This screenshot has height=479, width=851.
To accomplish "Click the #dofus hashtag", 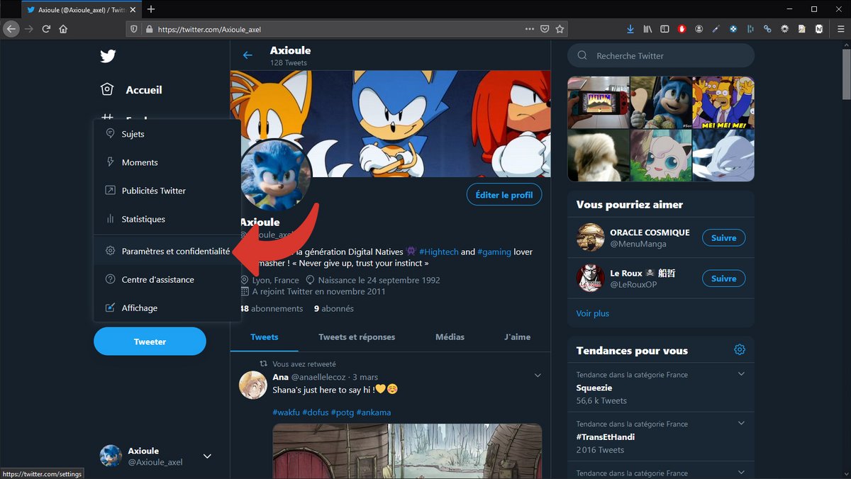I will 315,412.
